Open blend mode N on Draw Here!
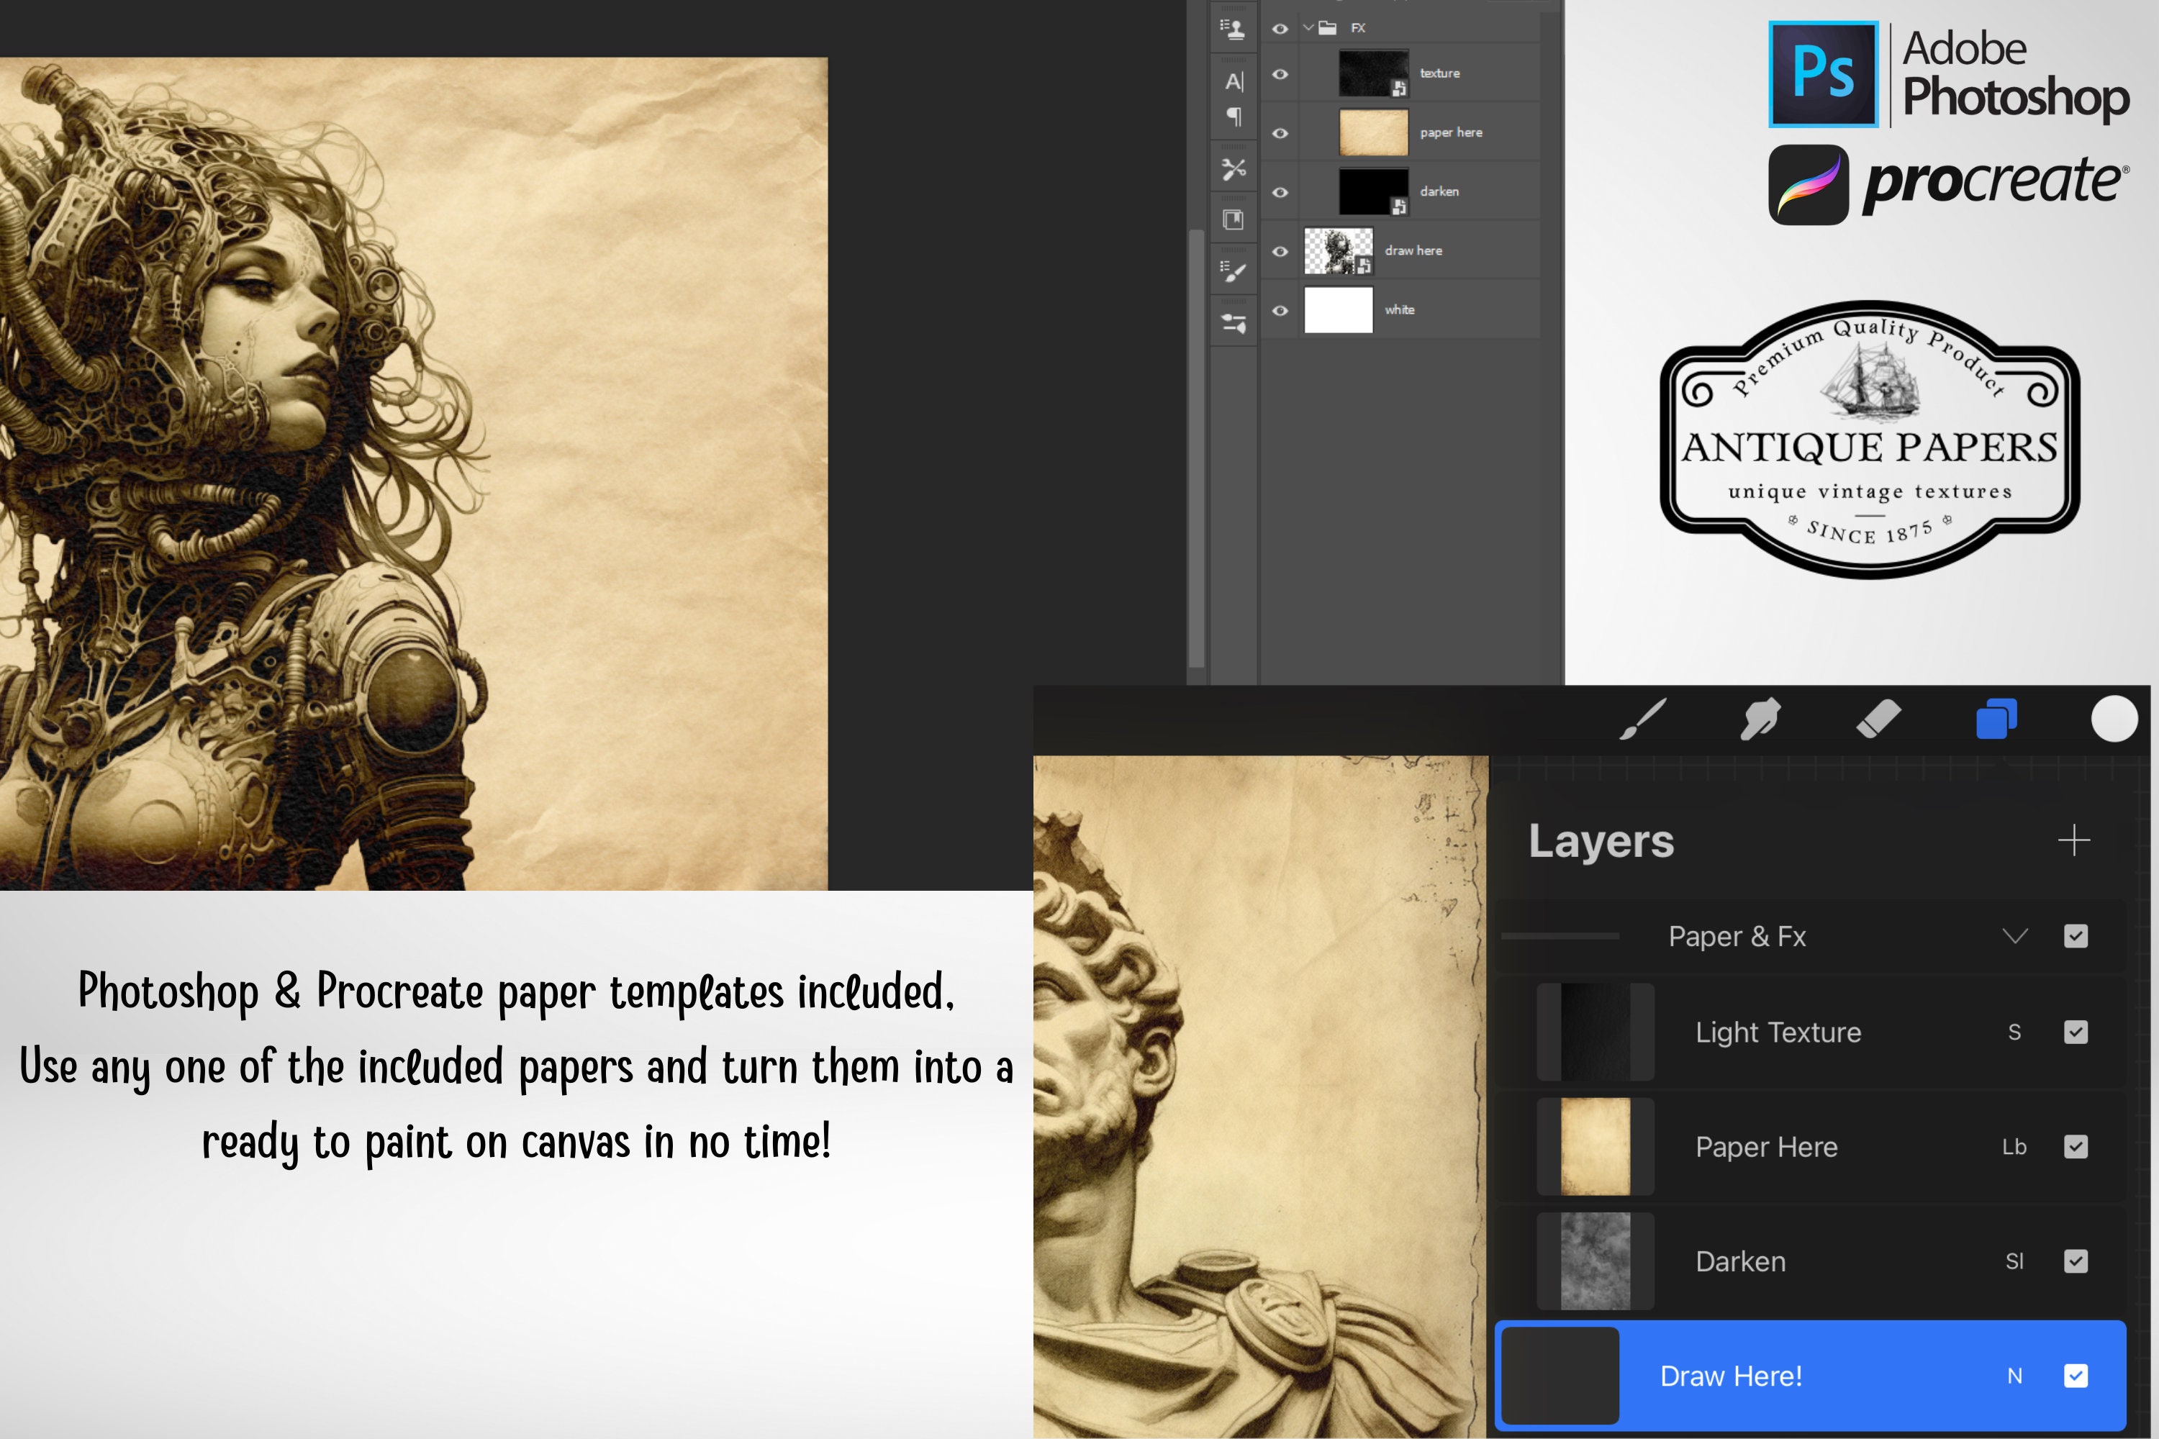The height and width of the screenshot is (1439, 2159). click(2014, 1376)
